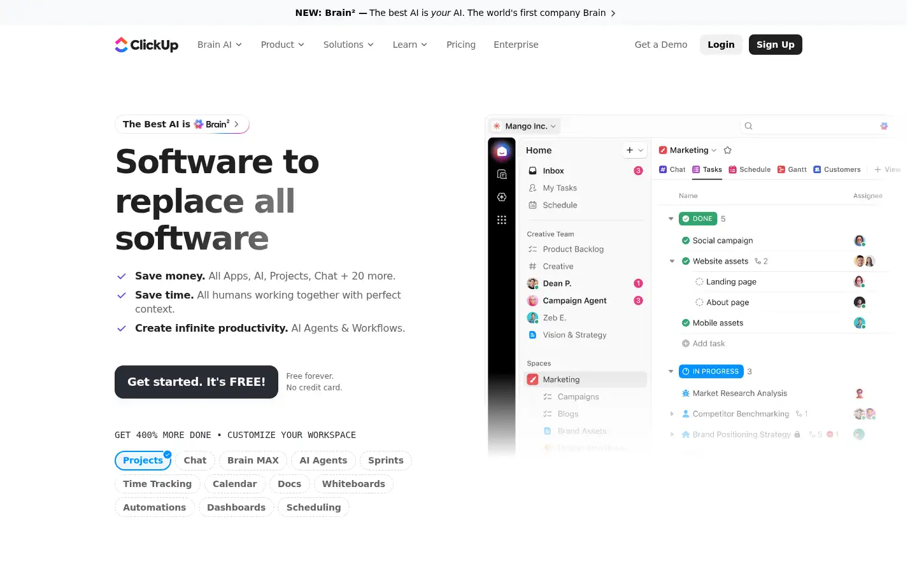Open the Enterprise page
Image resolution: width=917 pixels, height=573 pixels.
coord(516,45)
